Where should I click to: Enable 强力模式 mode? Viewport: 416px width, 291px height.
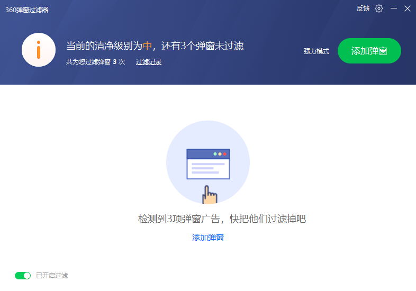[x=316, y=51]
